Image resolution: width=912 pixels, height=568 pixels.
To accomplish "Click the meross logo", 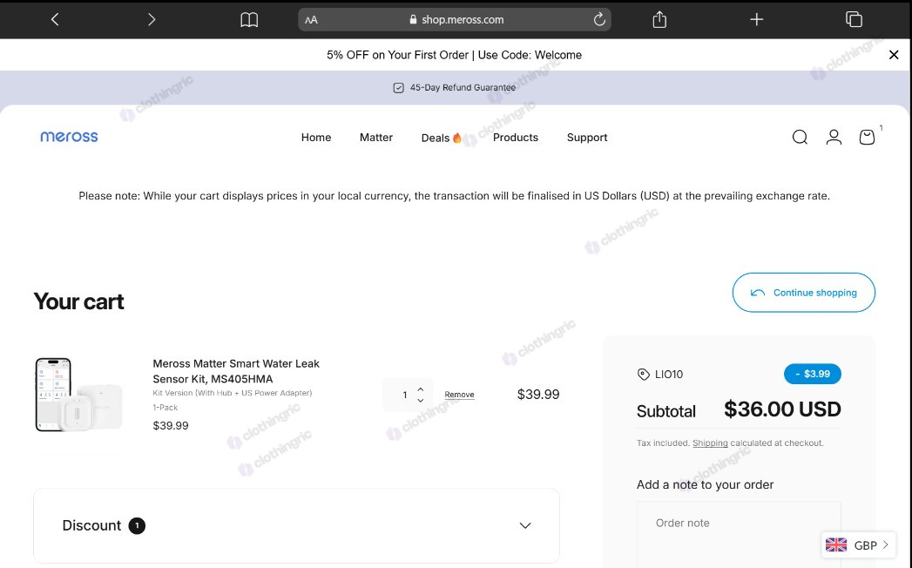I will (x=69, y=137).
